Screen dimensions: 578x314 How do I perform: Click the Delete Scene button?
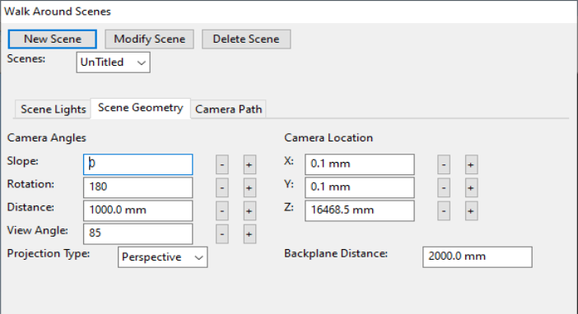coord(246,39)
